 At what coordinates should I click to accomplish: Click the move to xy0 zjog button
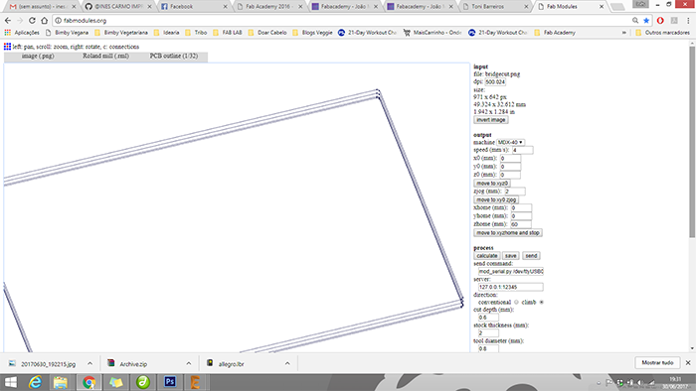pos(496,199)
